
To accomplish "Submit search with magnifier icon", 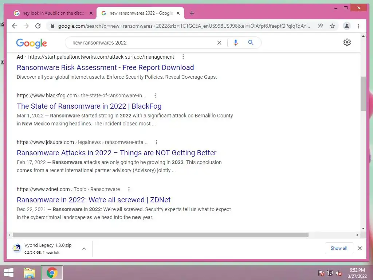I will pyautogui.click(x=251, y=43).
